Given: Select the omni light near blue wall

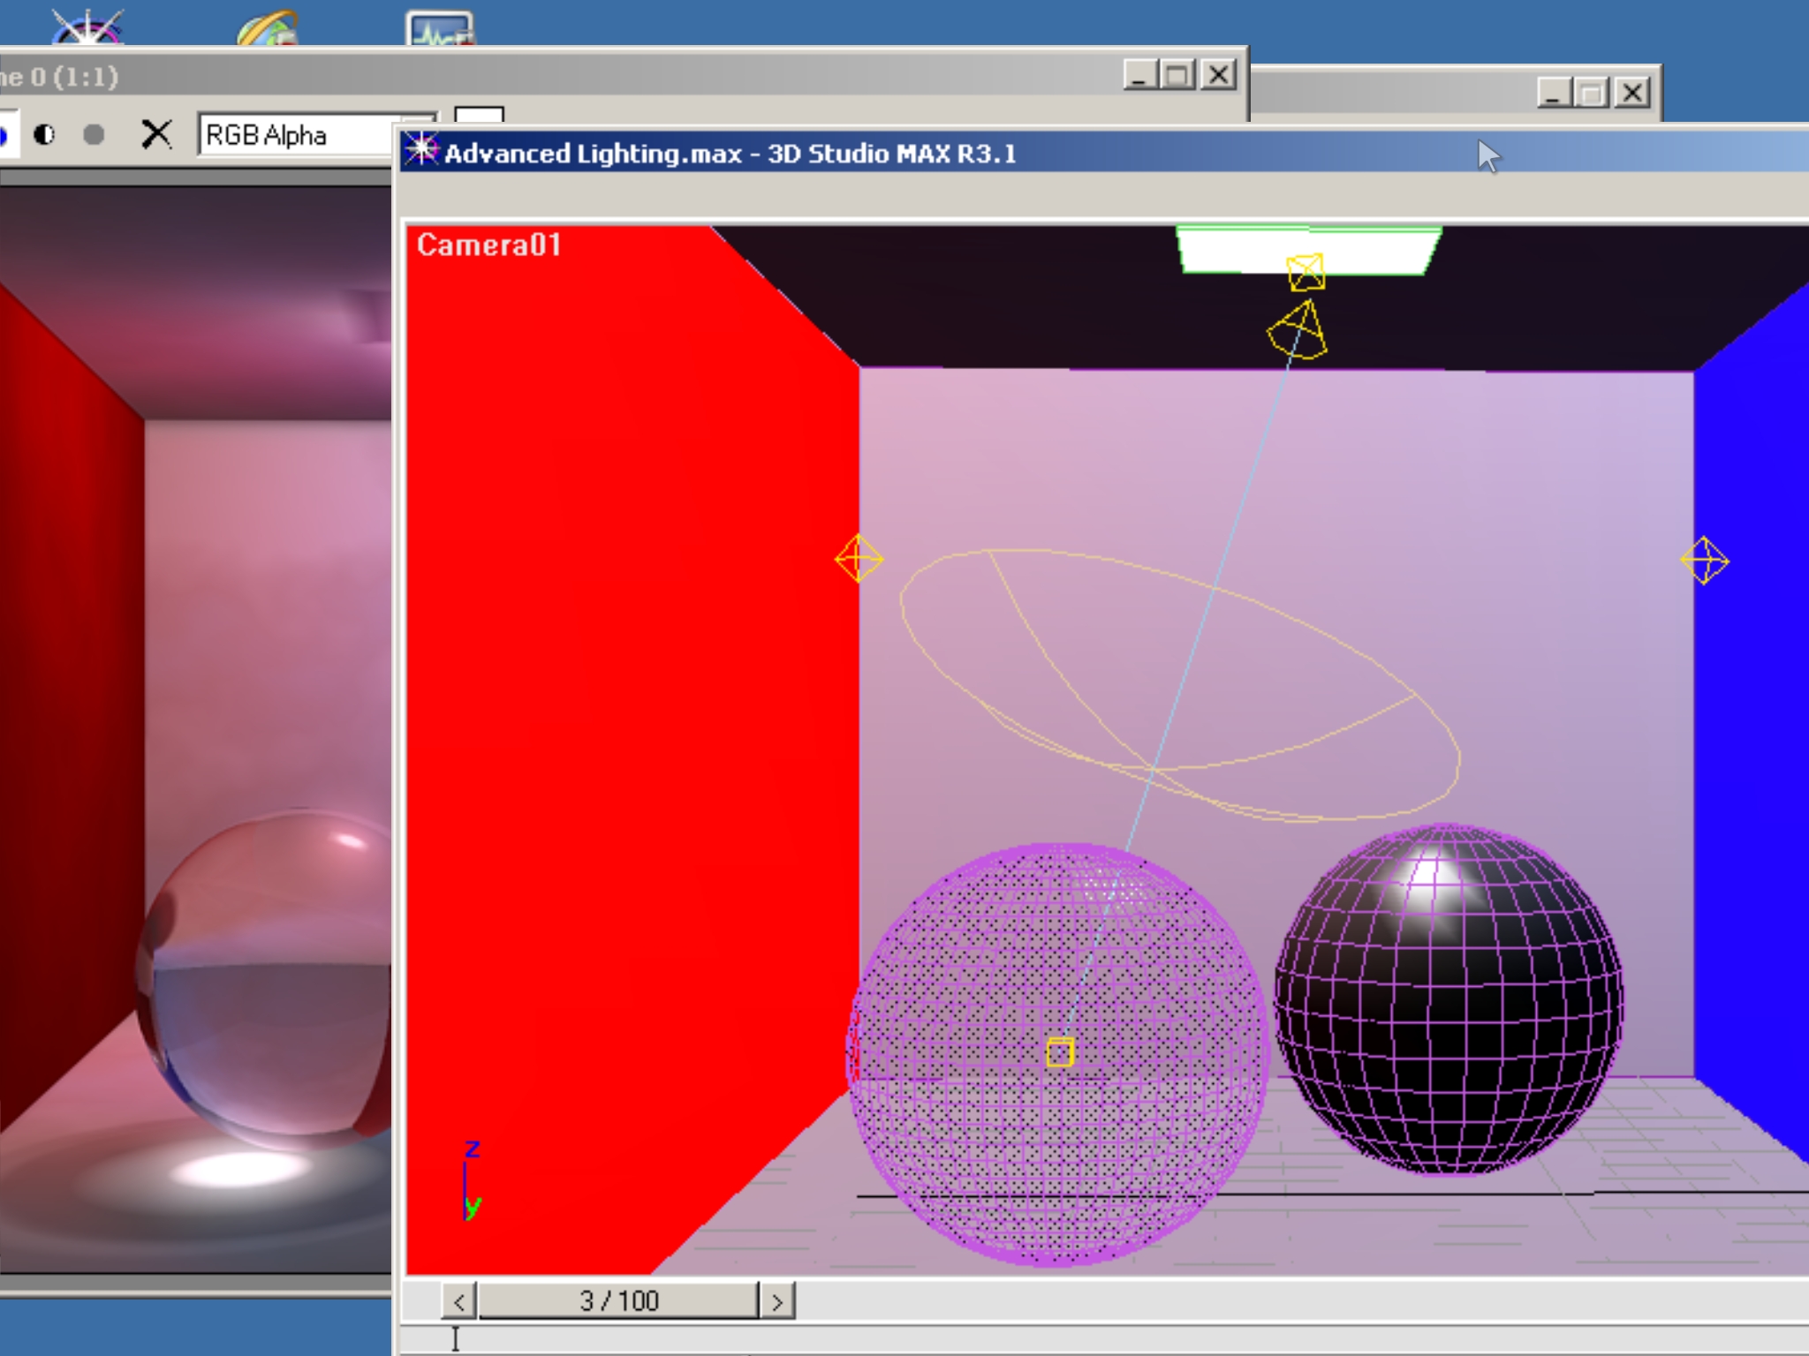Looking at the screenshot, I should coord(1704,560).
